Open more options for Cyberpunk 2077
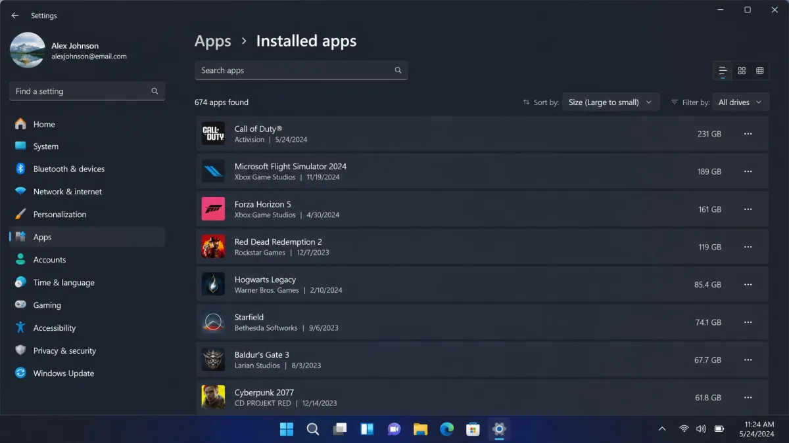The image size is (789, 443). click(x=748, y=398)
